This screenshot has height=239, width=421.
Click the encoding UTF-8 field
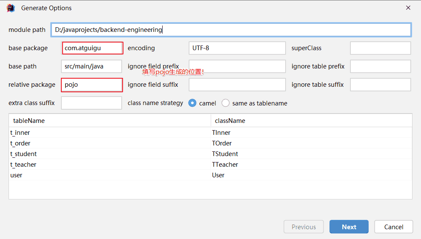[237, 48]
